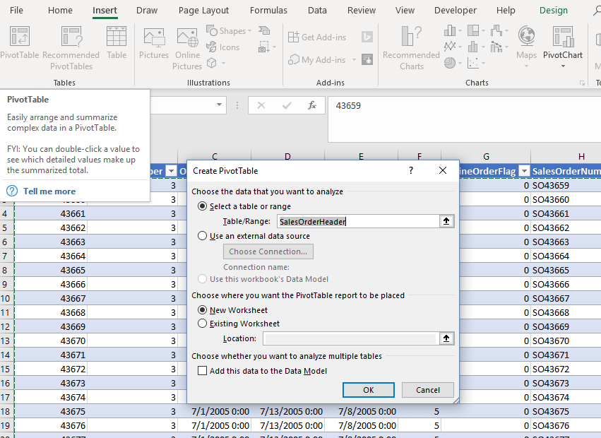Click the pie chart icon

(450, 63)
